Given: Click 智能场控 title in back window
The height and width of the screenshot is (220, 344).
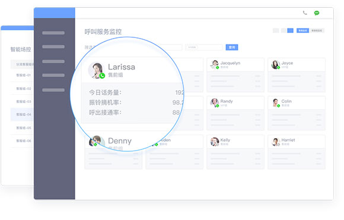Looking at the screenshot, I should (x=21, y=49).
